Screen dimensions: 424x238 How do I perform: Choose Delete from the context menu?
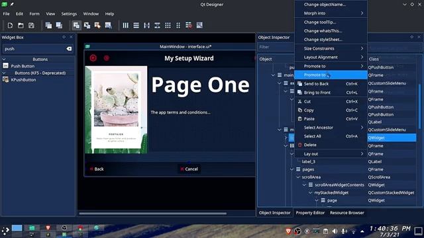click(x=331, y=145)
